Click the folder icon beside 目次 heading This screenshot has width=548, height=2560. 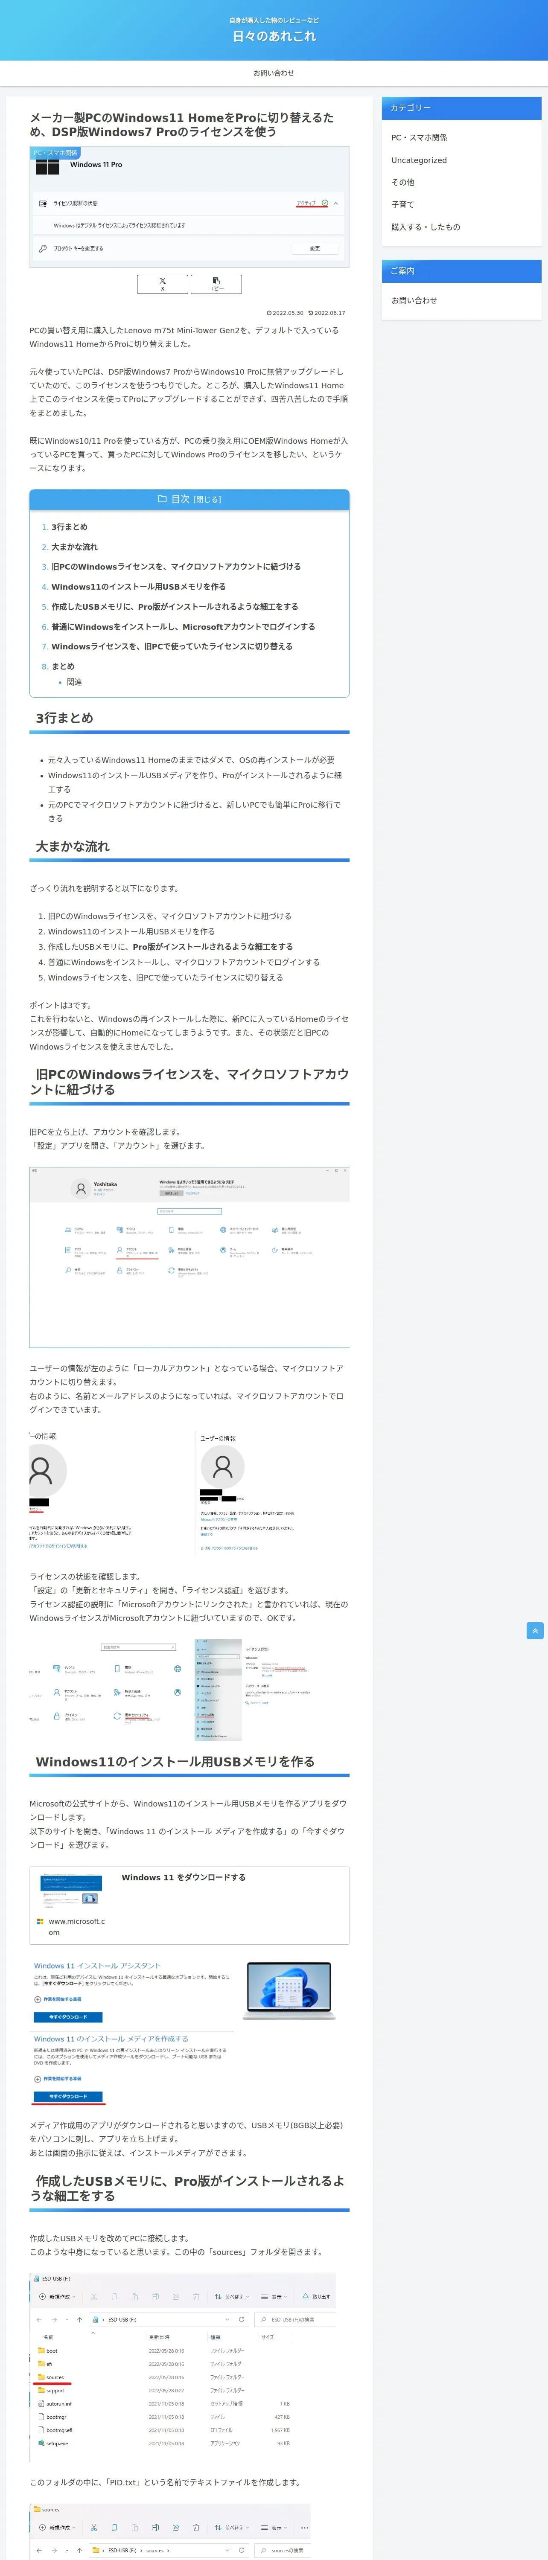162,499
